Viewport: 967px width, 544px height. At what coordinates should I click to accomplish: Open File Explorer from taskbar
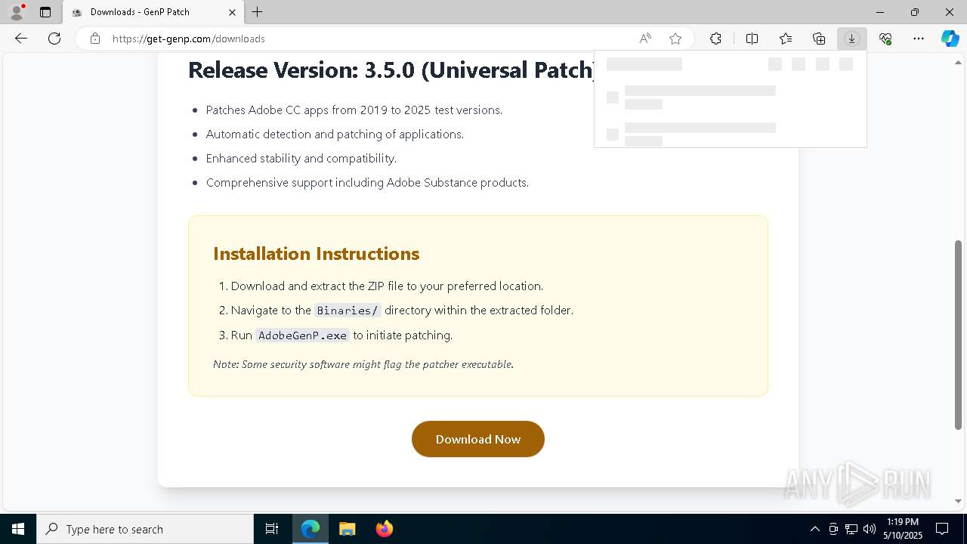pos(348,529)
